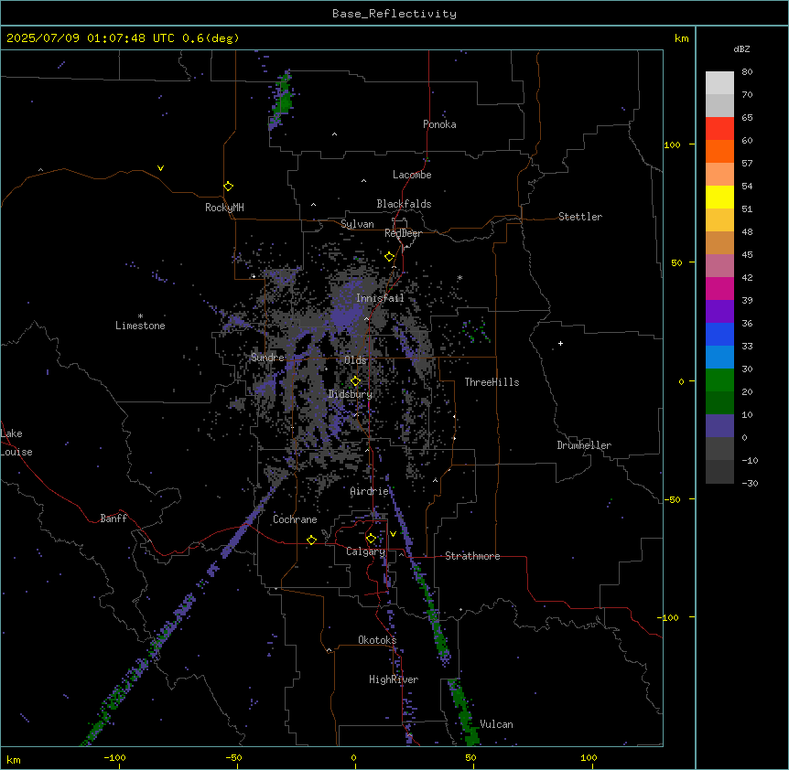
Task: Pick the yellow 51-54 dBZ legend swatch
Action: tap(719, 197)
